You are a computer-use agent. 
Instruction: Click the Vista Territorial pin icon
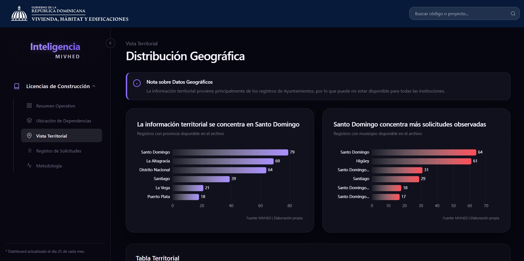pyautogui.click(x=29, y=136)
